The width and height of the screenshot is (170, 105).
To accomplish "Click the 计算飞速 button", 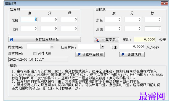I will tap(132, 55).
